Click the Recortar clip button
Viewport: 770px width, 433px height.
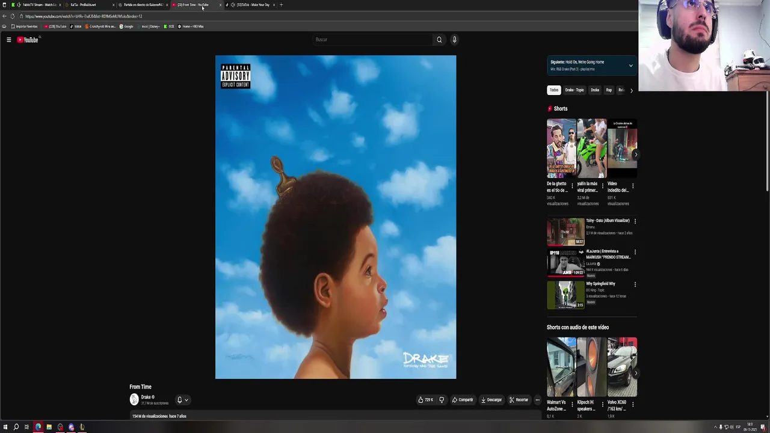(x=519, y=400)
